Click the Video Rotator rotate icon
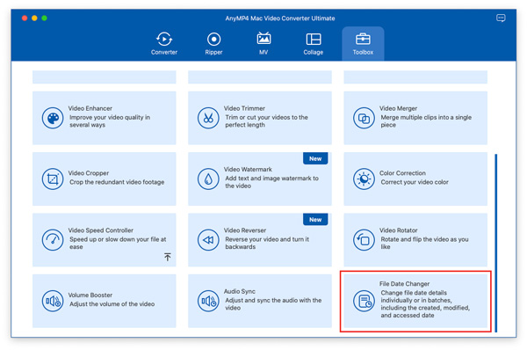 click(364, 240)
